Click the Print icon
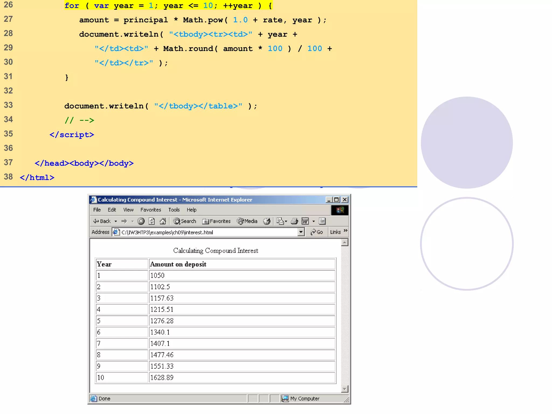The height and width of the screenshot is (414, 552). click(x=294, y=221)
